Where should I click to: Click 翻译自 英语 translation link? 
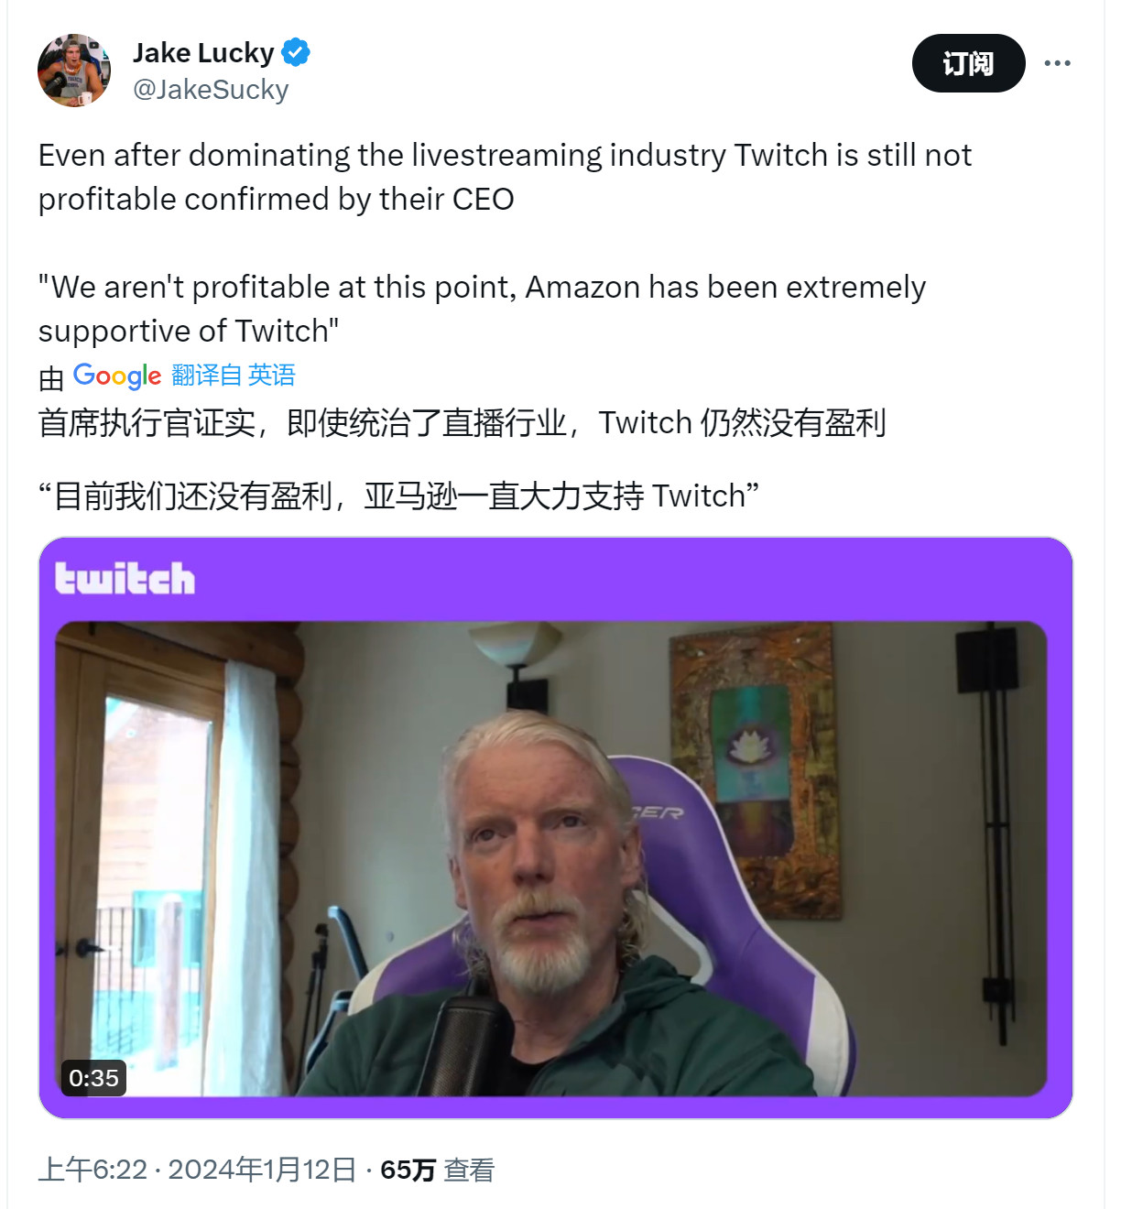pyautogui.click(x=234, y=376)
